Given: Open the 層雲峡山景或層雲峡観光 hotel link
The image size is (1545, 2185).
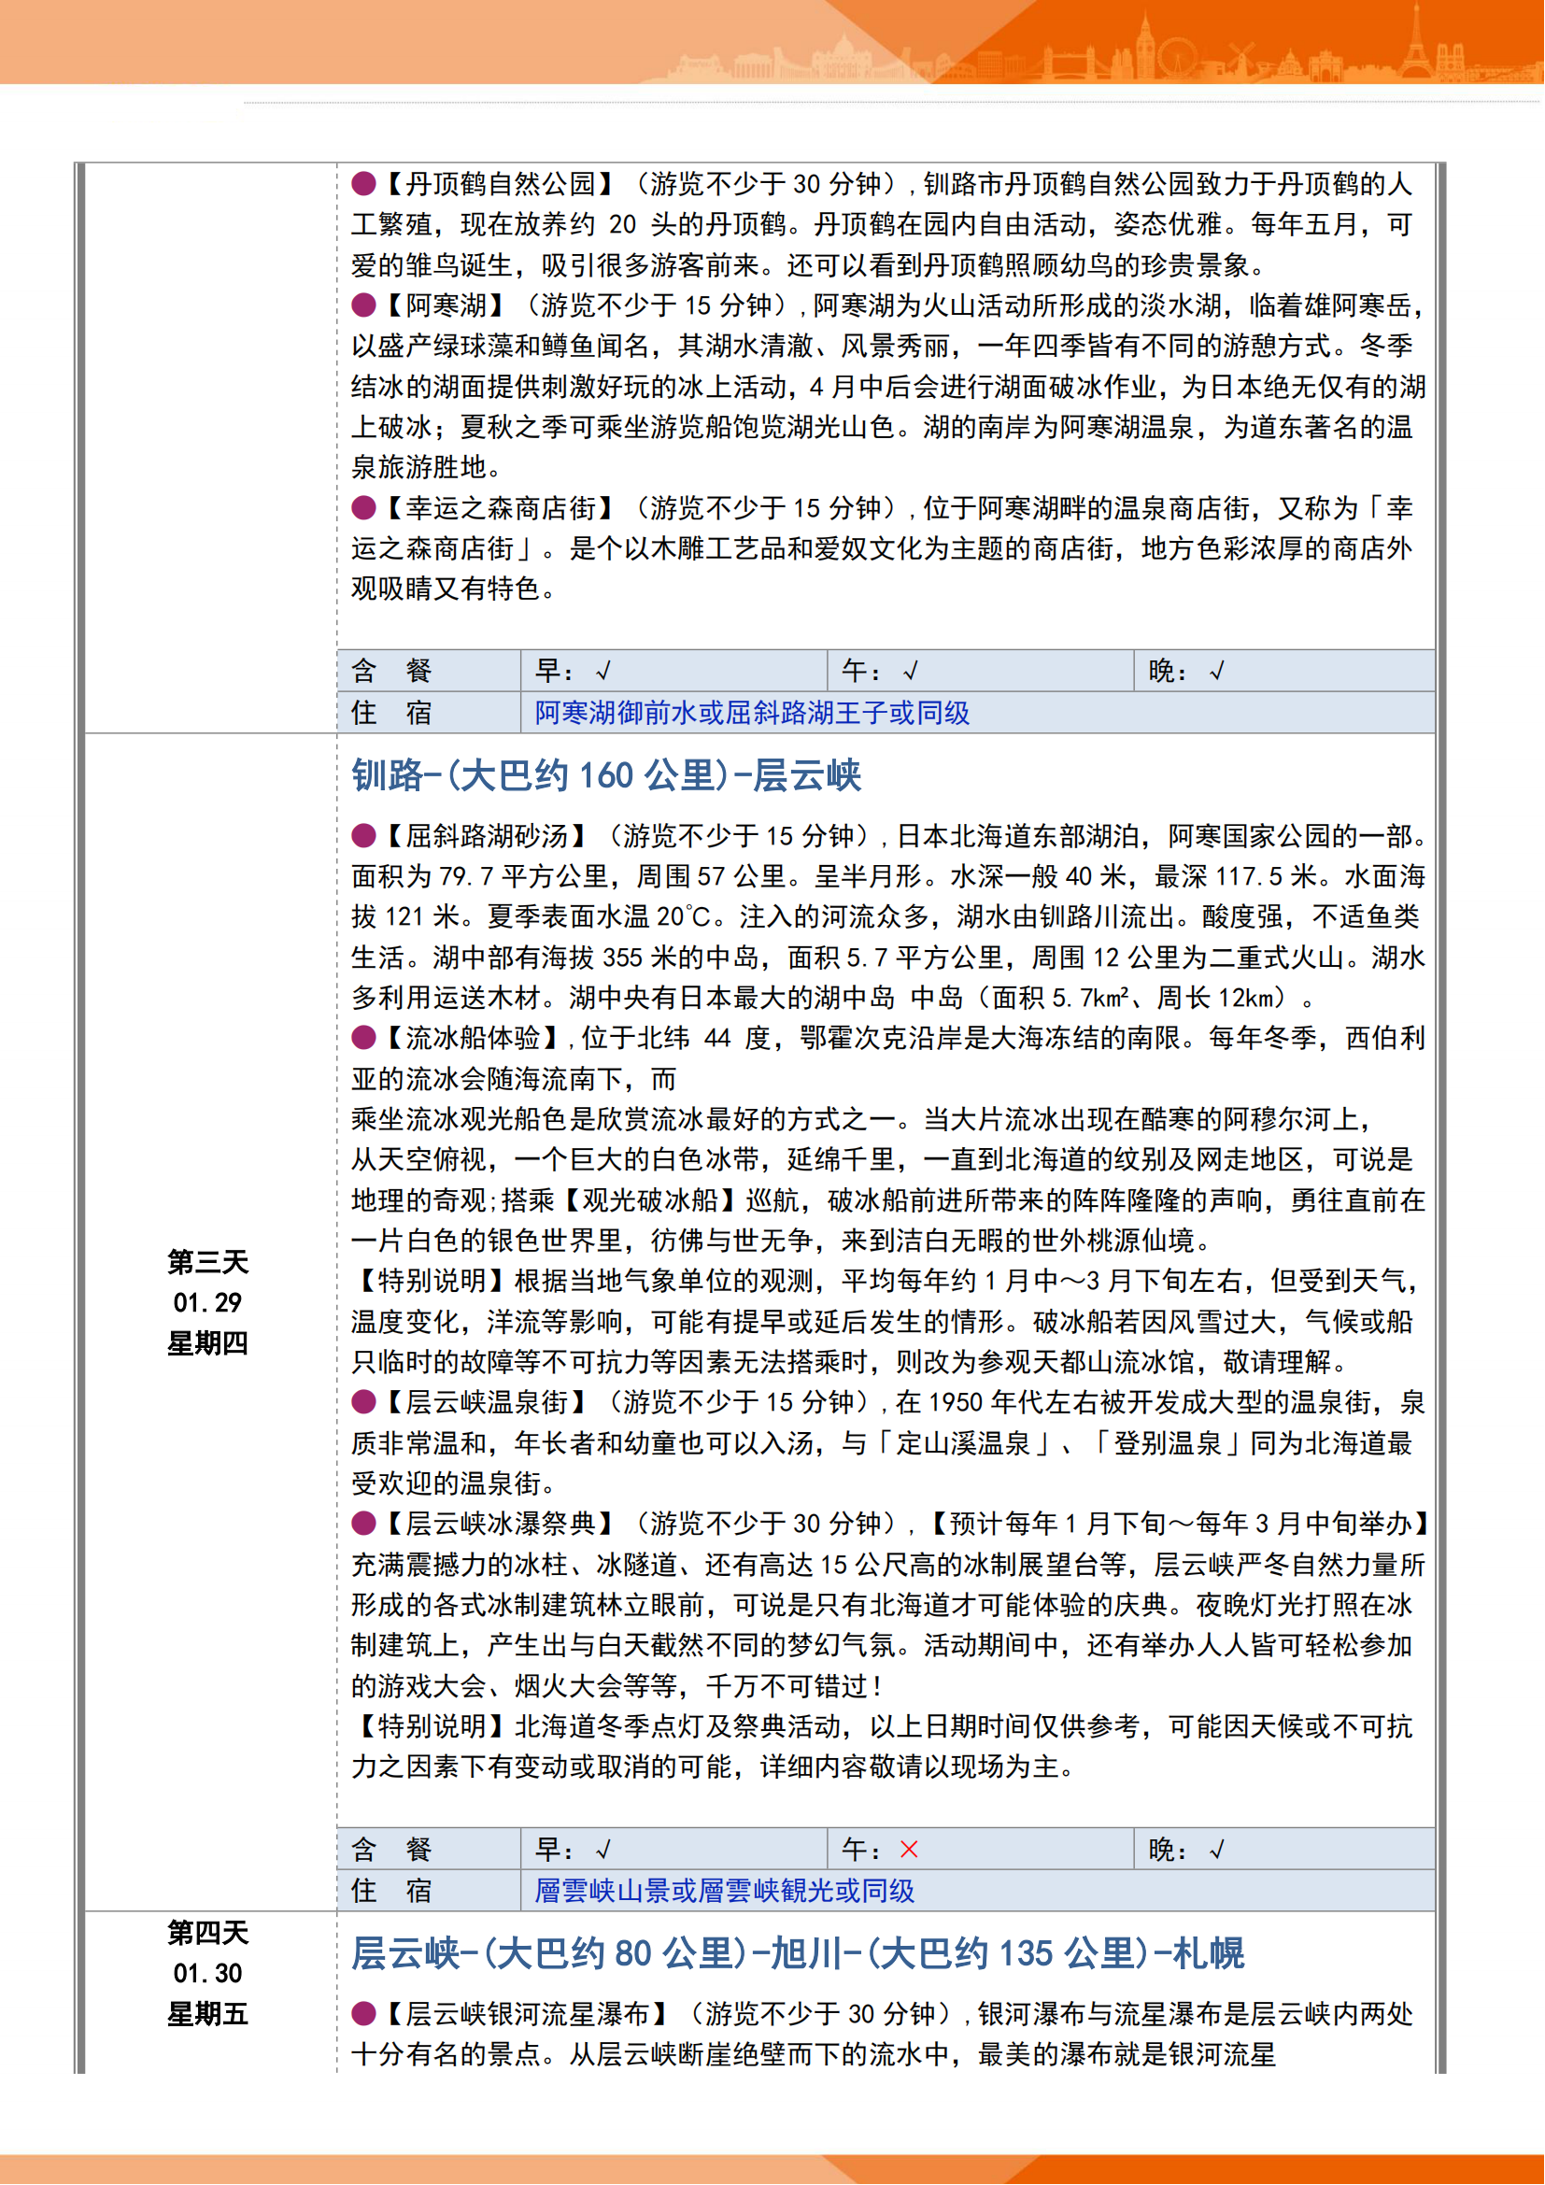Looking at the screenshot, I should click(x=724, y=1891).
